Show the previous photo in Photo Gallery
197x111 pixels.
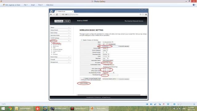(147, 104)
